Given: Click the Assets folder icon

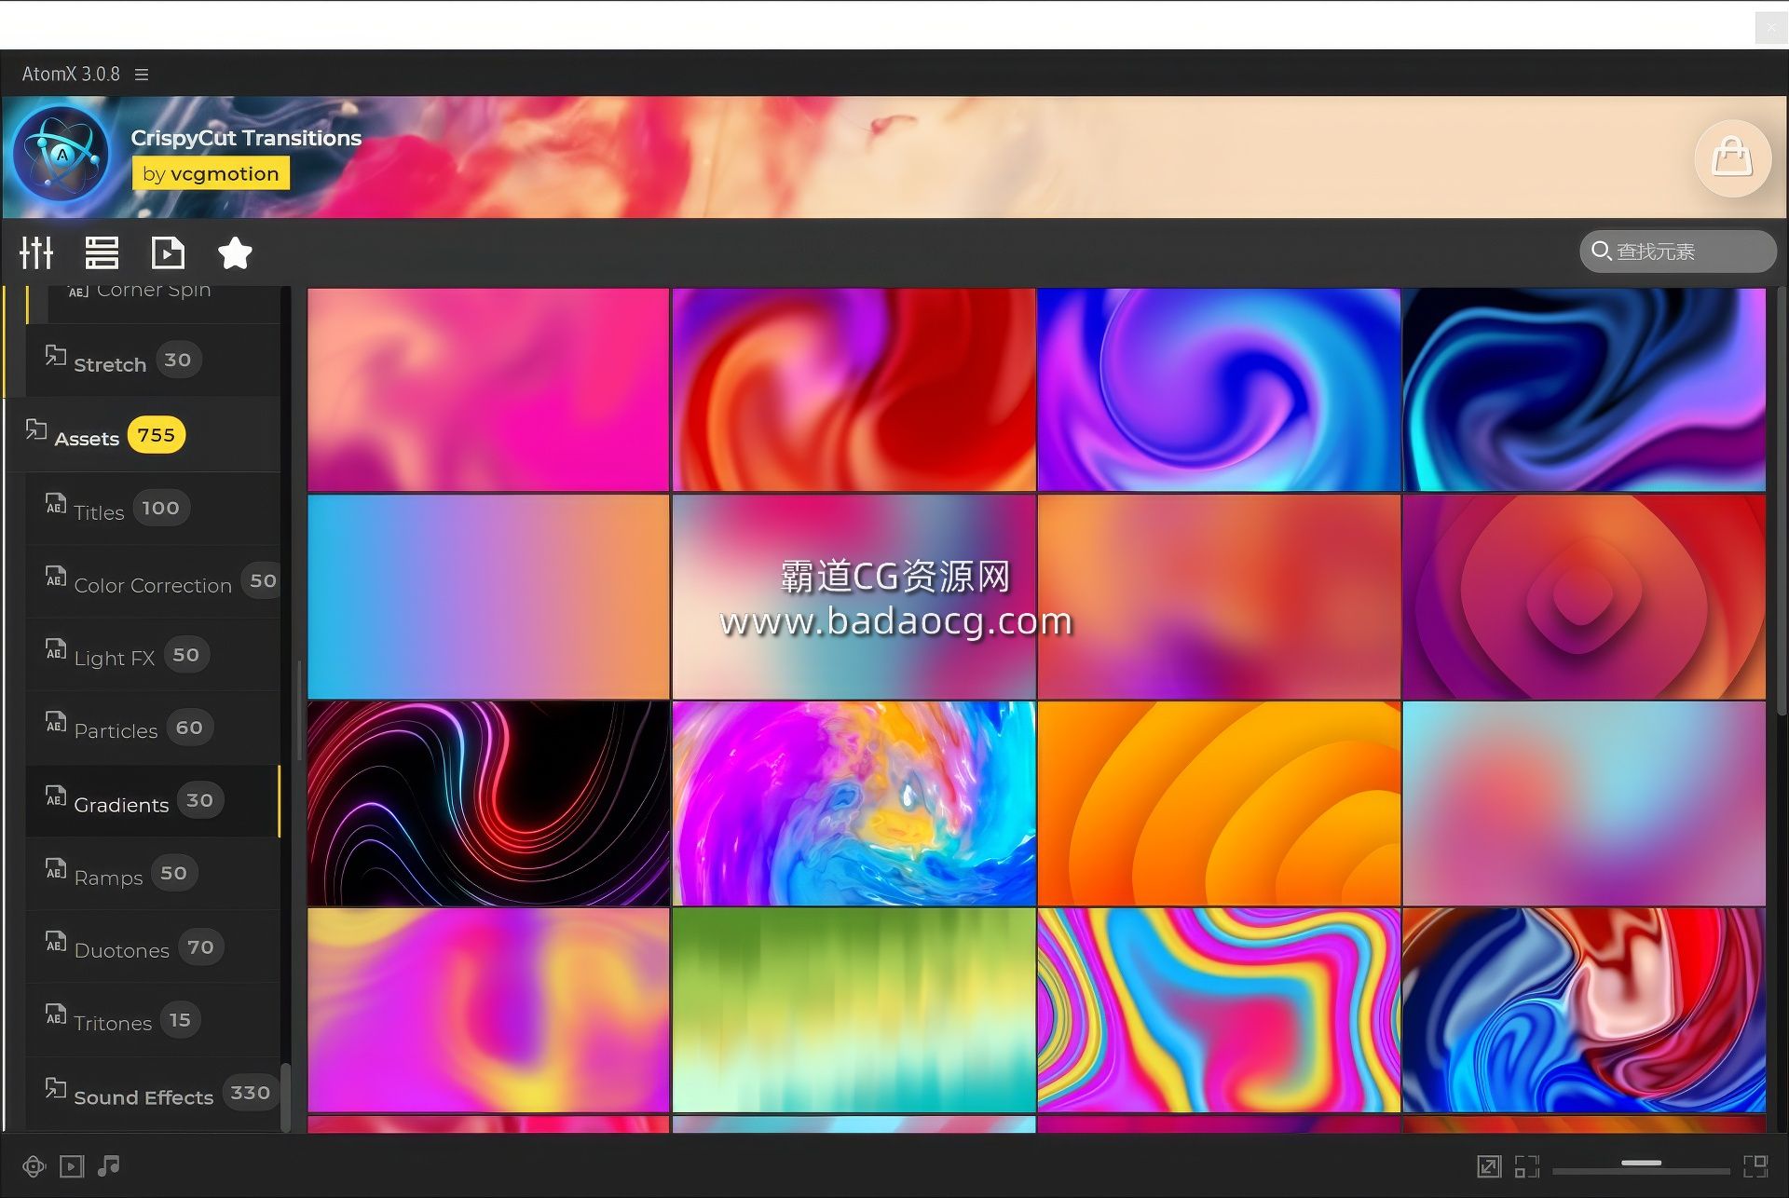Looking at the screenshot, I should point(36,429).
